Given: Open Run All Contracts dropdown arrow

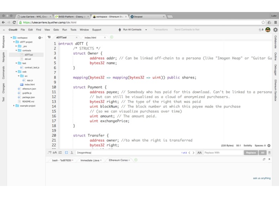Looking at the screenshot, I should [146, 30].
